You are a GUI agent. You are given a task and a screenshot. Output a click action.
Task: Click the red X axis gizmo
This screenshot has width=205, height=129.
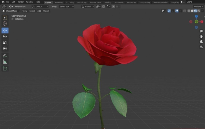tap(202, 22)
